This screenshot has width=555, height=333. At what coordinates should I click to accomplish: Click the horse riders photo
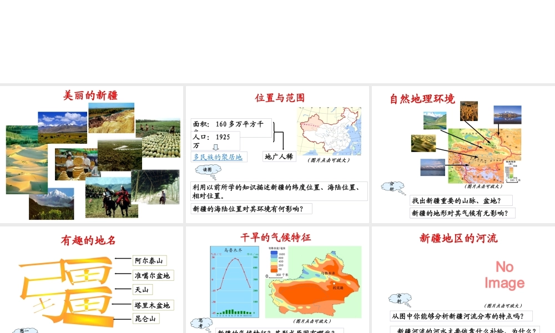coord(112,198)
